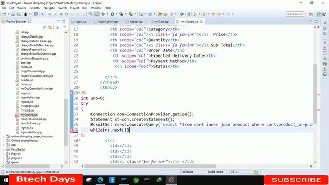Open the Debug dropdown arrow
329x185 pixels.
(107, 14)
